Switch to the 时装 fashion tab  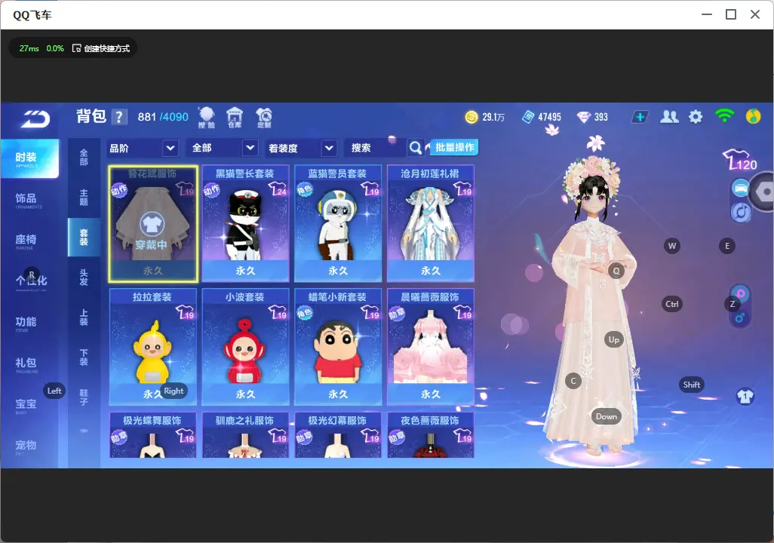point(29,158)
